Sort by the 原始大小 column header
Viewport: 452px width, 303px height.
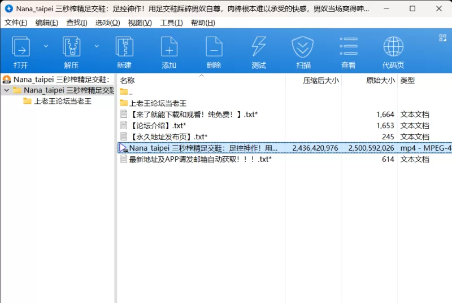tap(380, 80)
